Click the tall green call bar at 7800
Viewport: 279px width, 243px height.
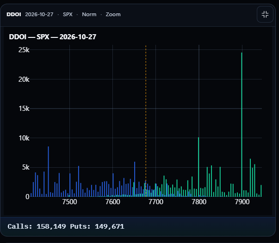tap(198, 167)
